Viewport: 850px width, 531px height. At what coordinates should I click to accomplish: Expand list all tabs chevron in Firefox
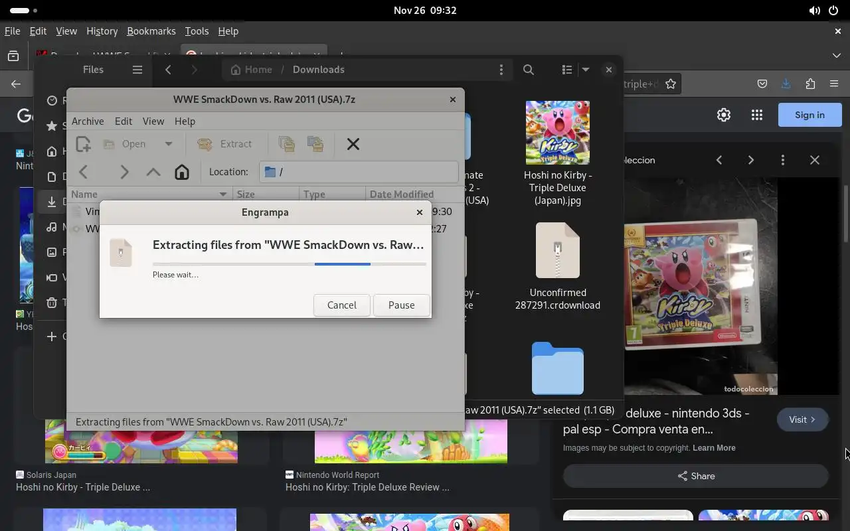(x=837, y=56)
